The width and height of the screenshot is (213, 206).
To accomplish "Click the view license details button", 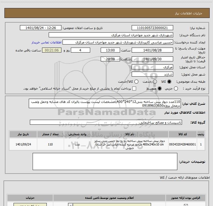I will point(30,205).
